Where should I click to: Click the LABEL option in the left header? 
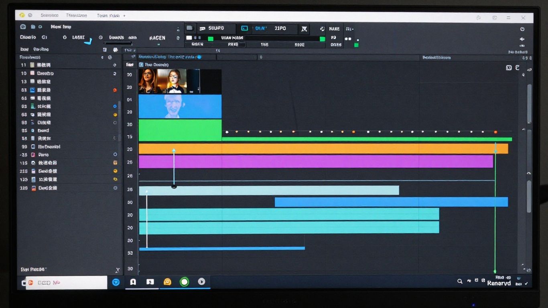[x=78, y=37]
